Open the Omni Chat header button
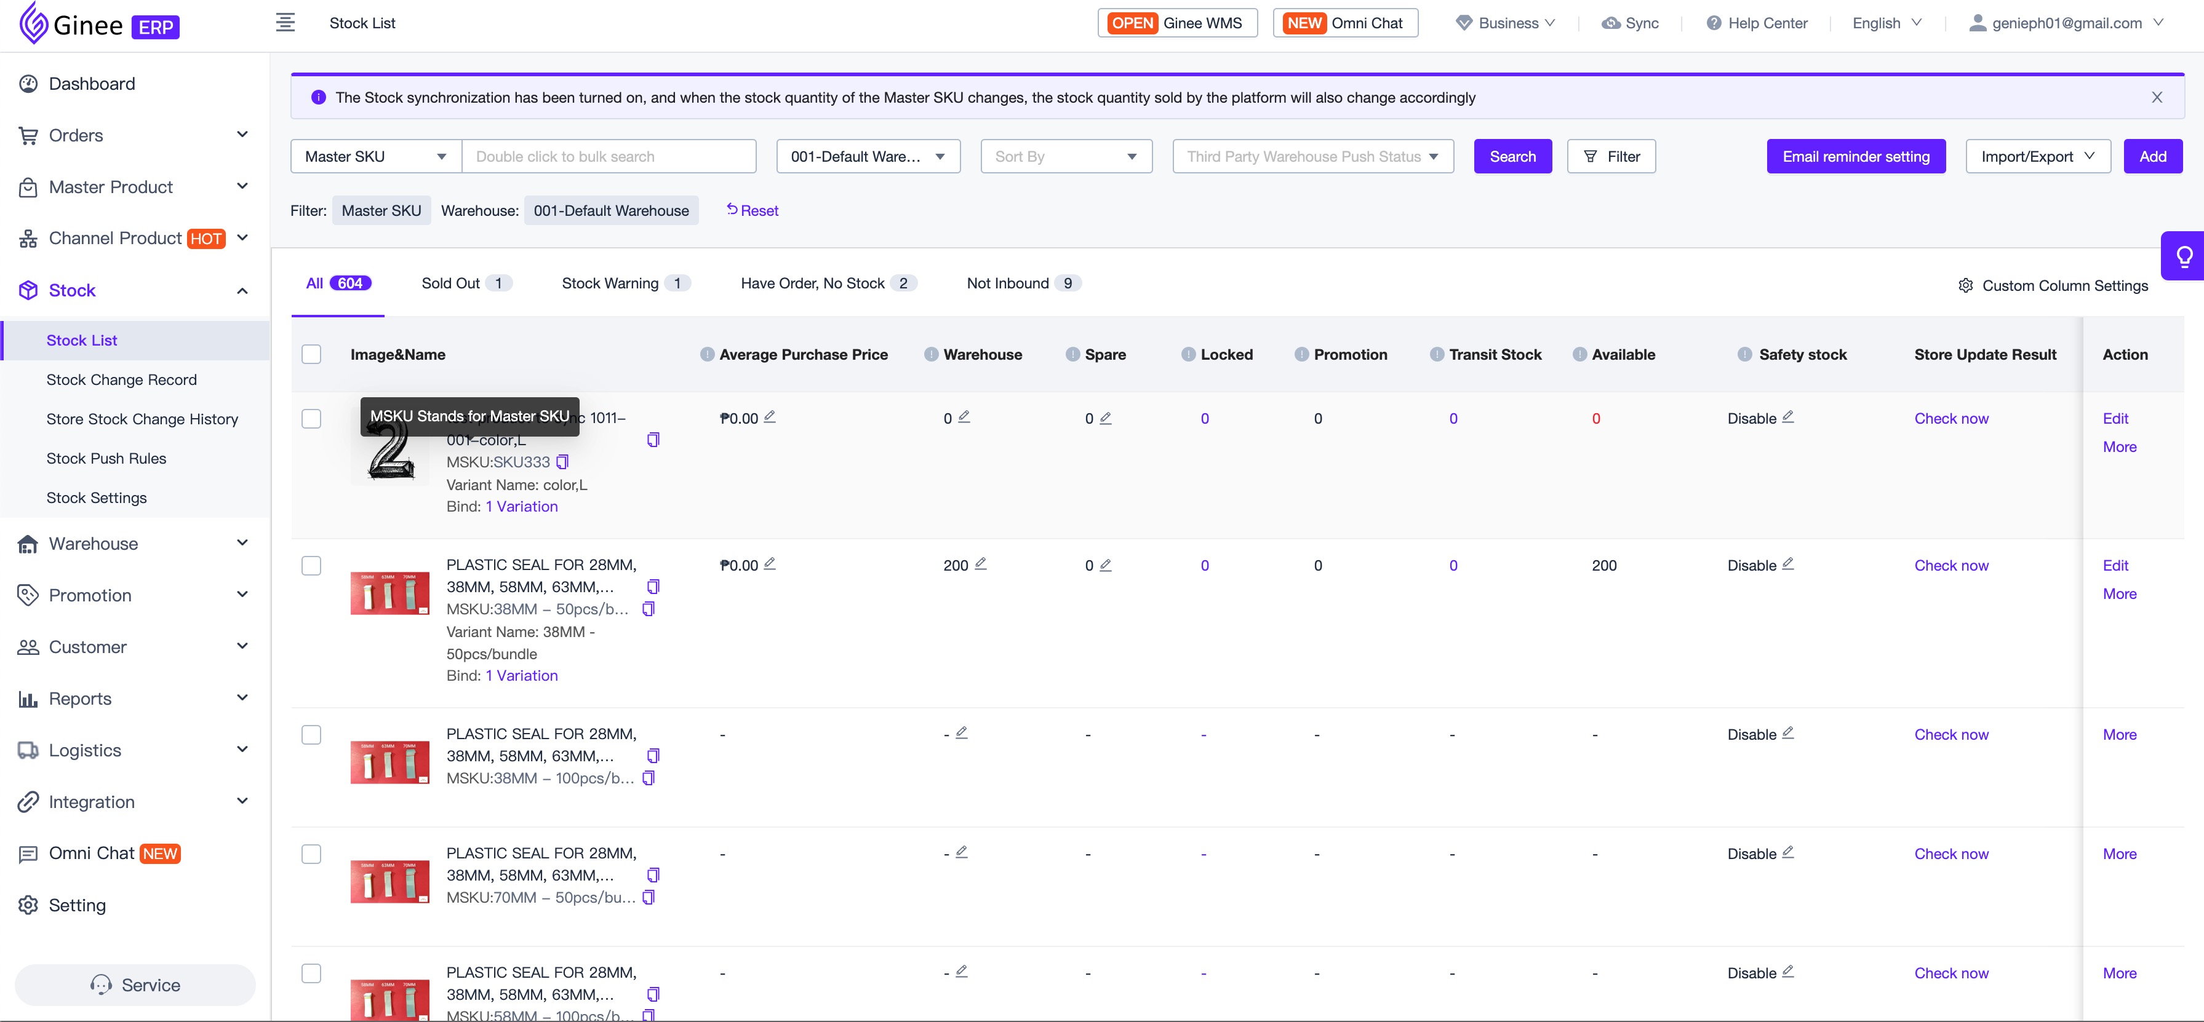 point(1345,23)
